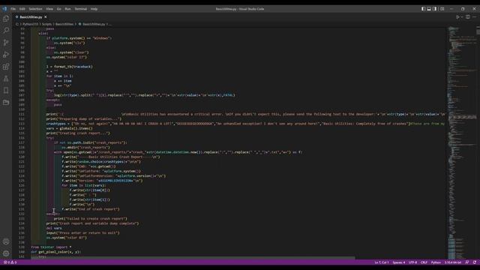The height and width of the screenshot is (270, 480).
Task: Click the 'for item in list(vars):' line
Action: (84, 185)
